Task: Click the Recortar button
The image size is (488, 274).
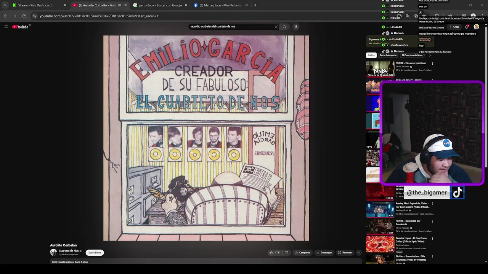Action: tap(345, 253)
